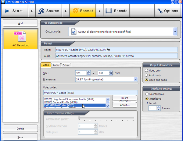Click arrow between Source and Format
183x141 pixels.
click(66, 11)
